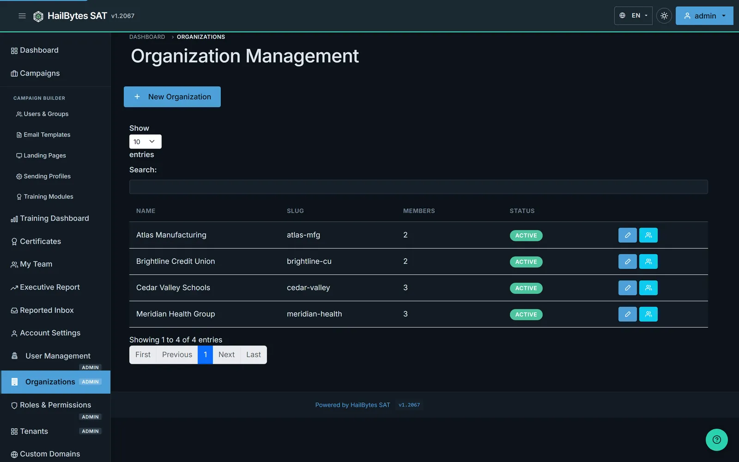Click the Sending Profiles gear icon
Image resolution: width=739 pixels, height=462 pixels.
click(19, 176)
